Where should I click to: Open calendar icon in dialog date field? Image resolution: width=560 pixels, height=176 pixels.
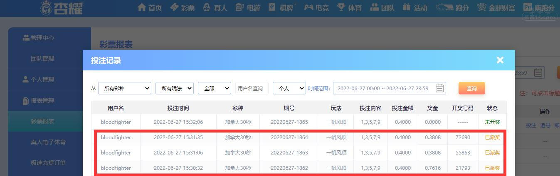pos(439,88)
